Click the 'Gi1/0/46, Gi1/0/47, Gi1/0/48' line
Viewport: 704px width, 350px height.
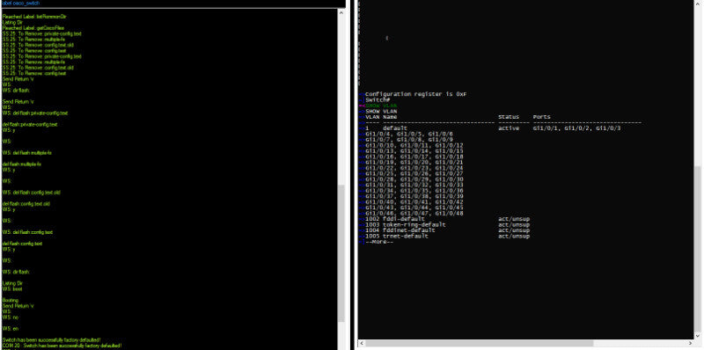click(x=414, y=213)
